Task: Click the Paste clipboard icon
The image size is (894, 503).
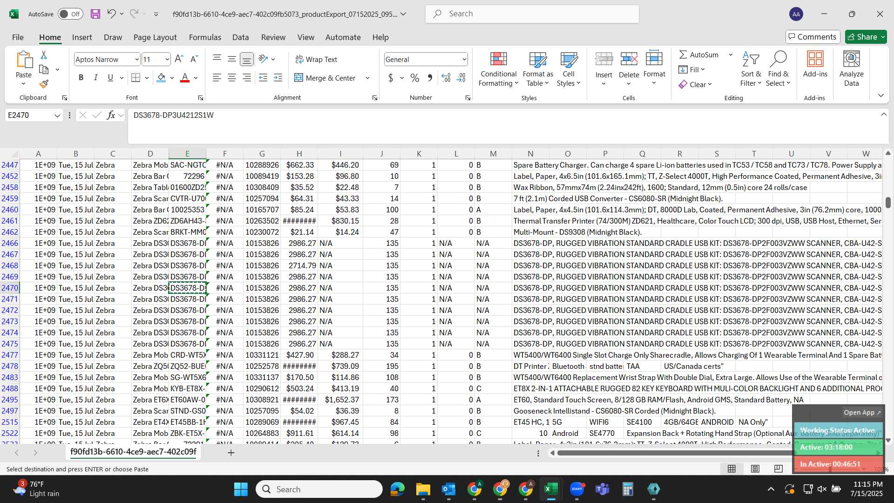Action: click(24, 60)
